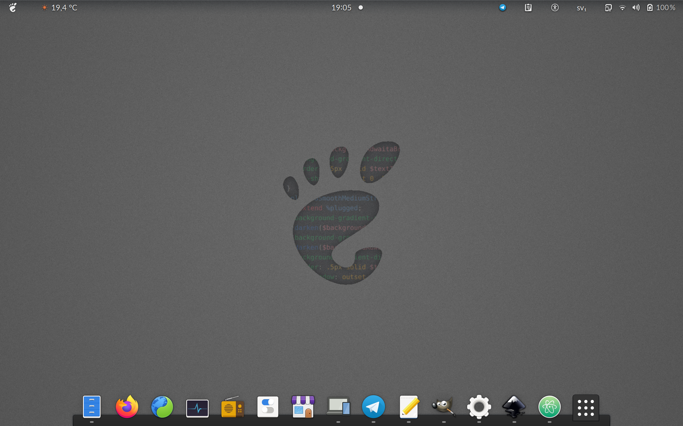Screen dimensions: 683x426
Task: Open the clipboard indicator in top bar
Action: [528, 8]
